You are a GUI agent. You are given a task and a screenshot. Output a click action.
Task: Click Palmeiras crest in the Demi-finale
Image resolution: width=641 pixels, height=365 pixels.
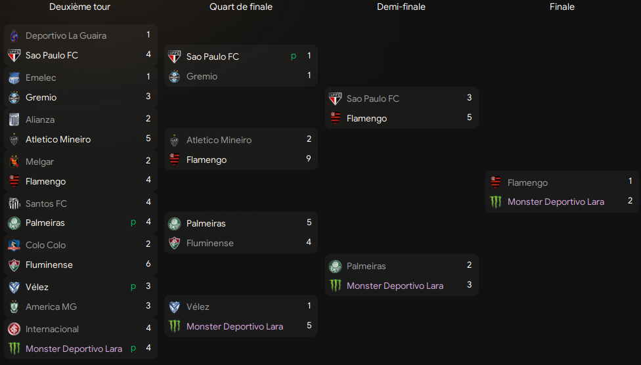[x=335, y=266]
